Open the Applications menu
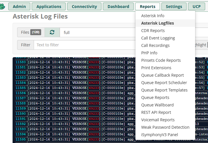The height and width of the screenshot is (143, 208). [x=49, y=7]
